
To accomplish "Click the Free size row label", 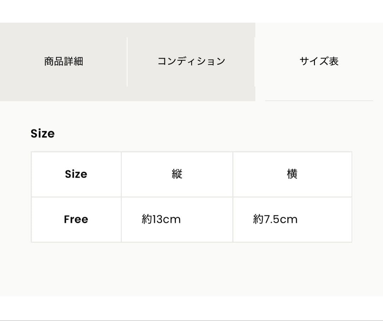I will click(x=76, y=220).
